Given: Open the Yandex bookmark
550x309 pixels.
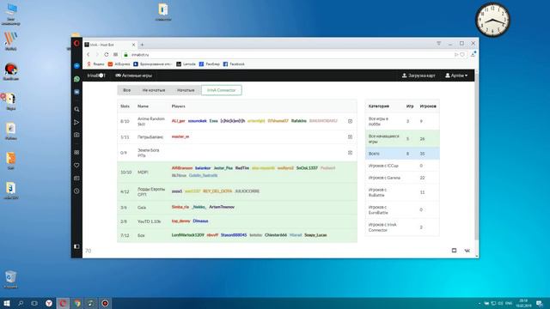Looking at the screenshot, I should click(95, 64).
